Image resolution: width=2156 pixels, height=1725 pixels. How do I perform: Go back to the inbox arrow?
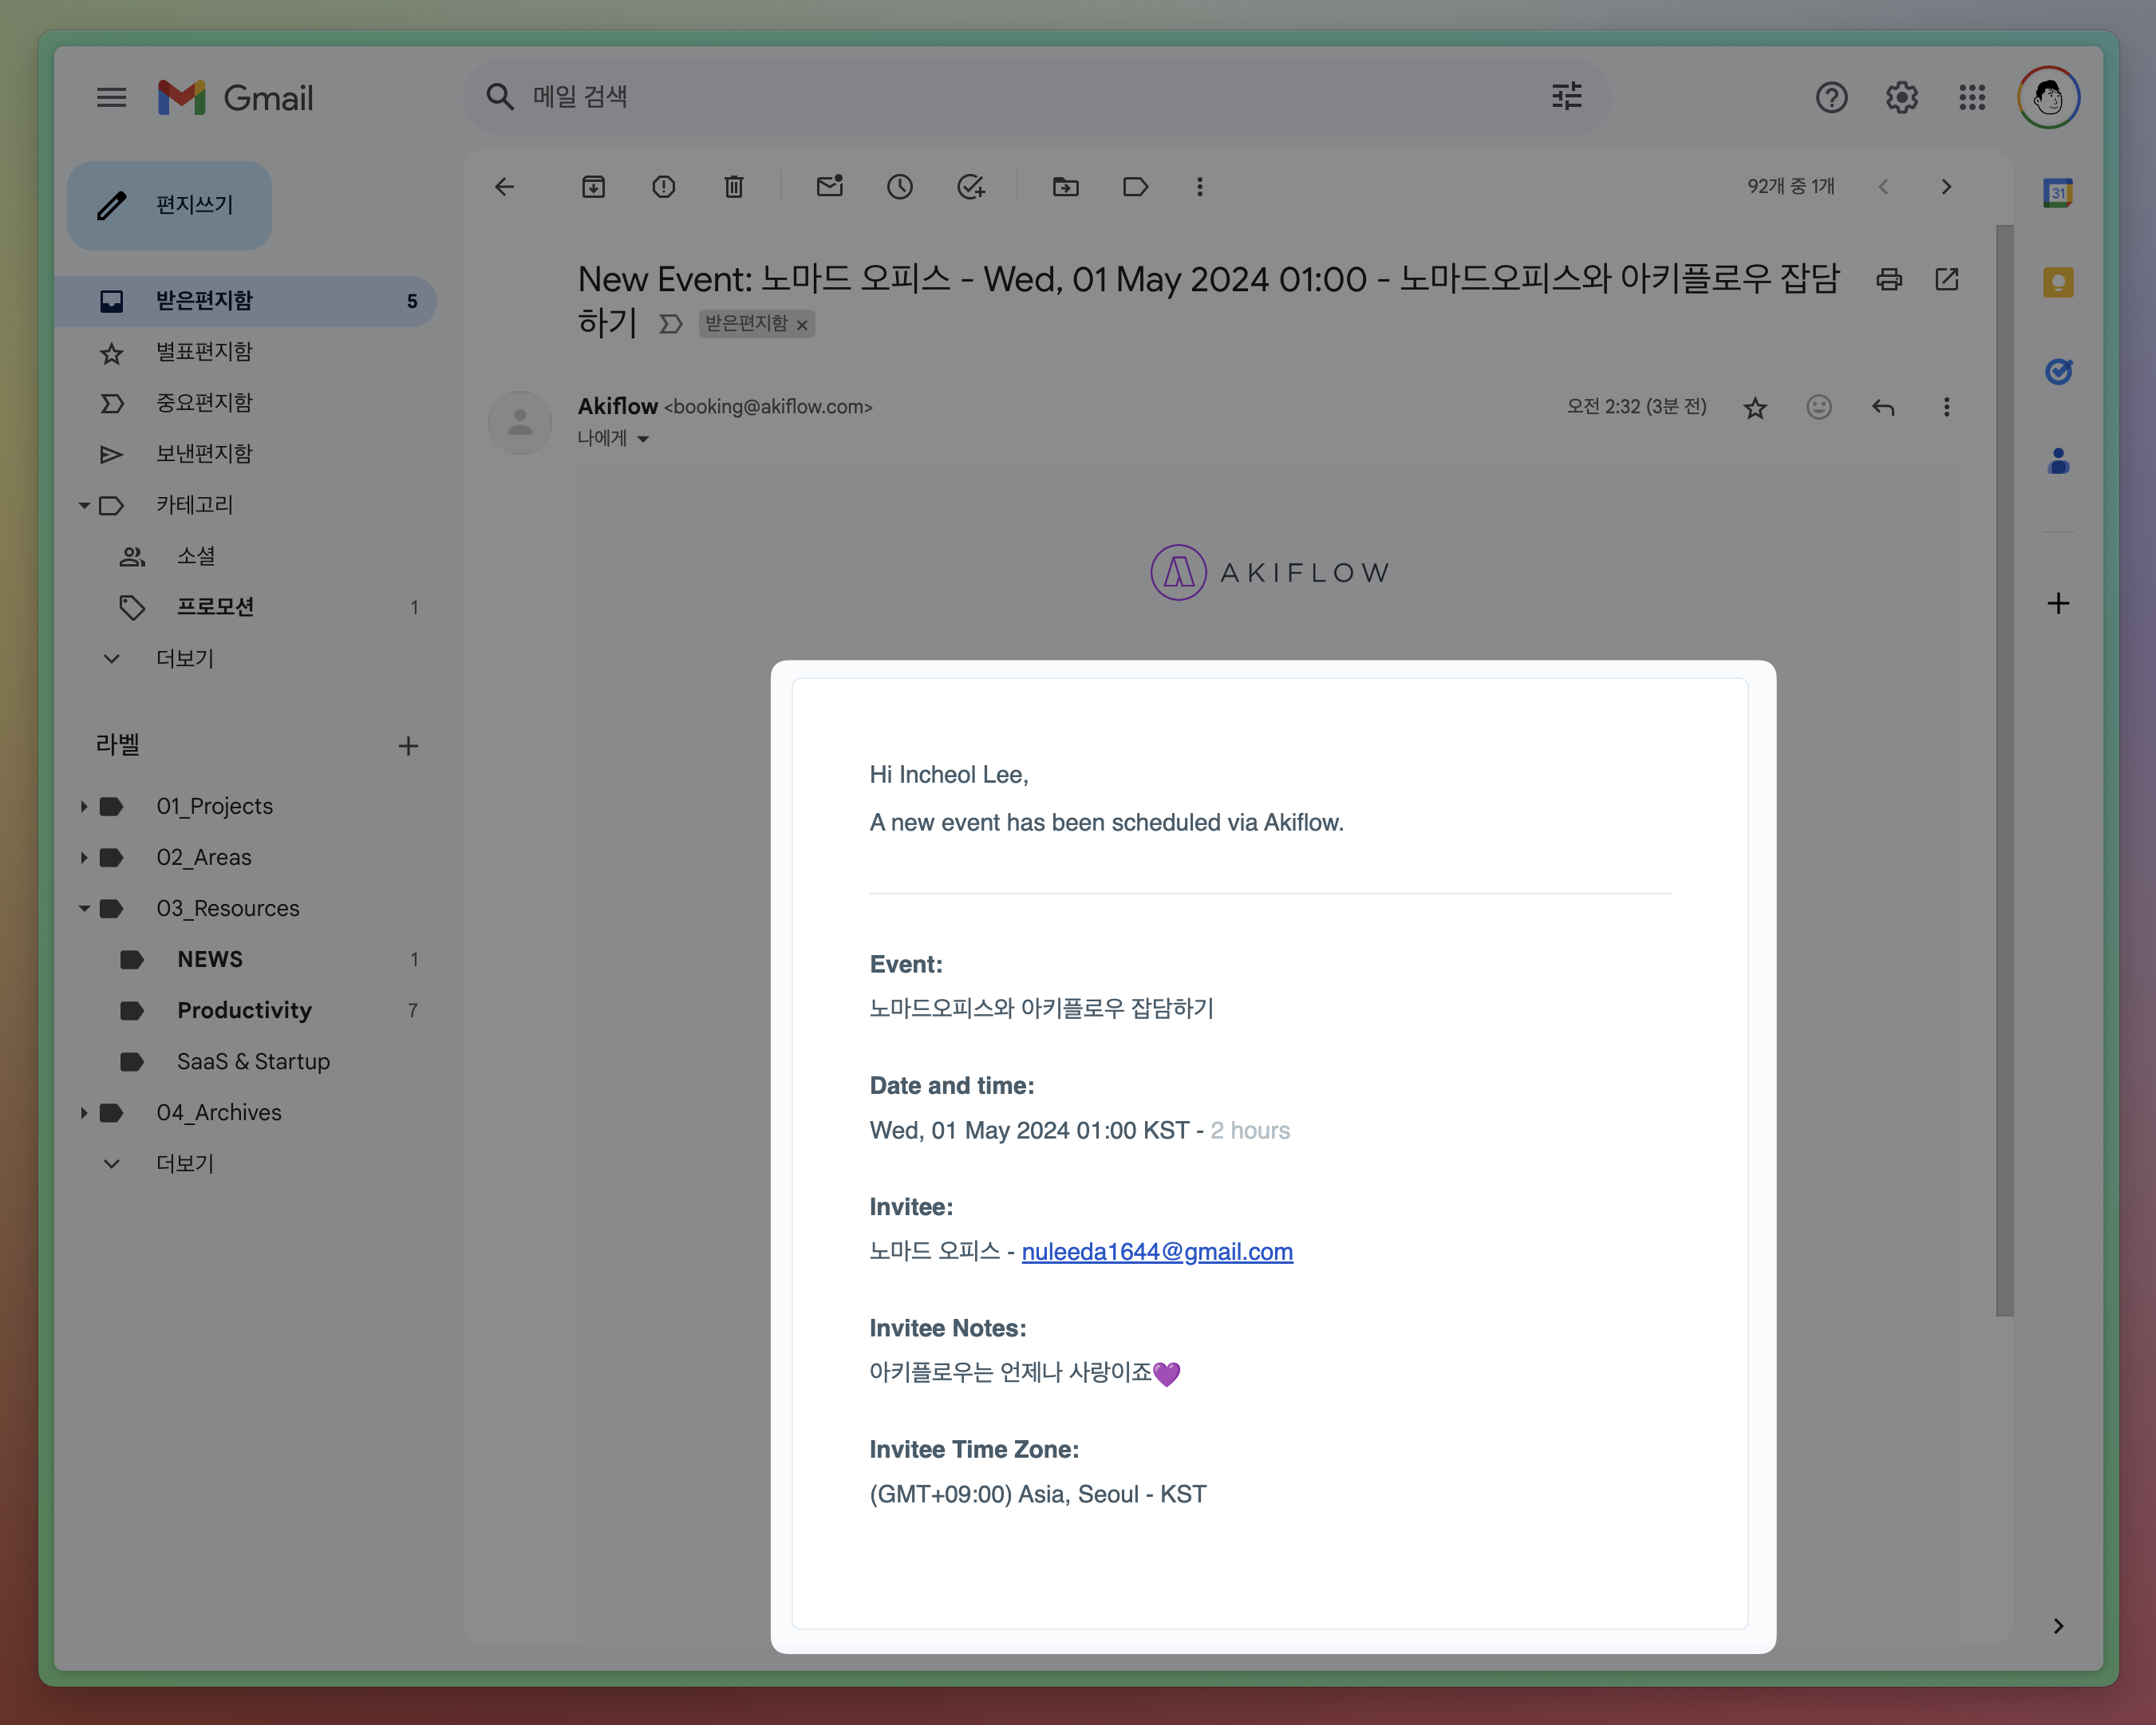click(505, 187)
